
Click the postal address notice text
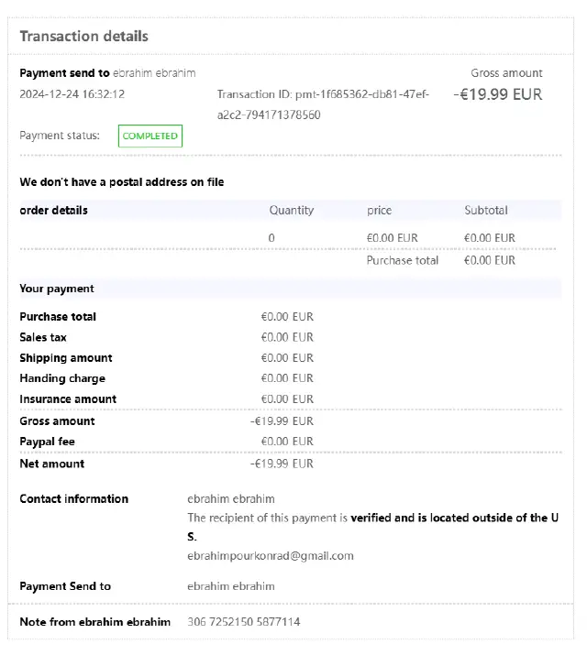click(x=122, y=182)
